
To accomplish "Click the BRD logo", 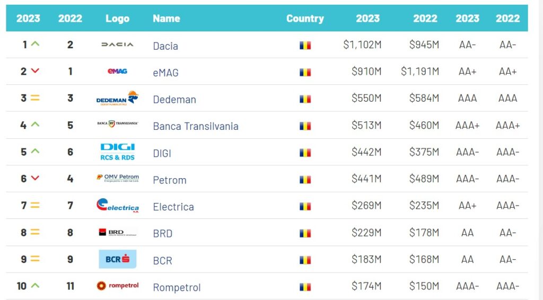I will tap(117, 232).
